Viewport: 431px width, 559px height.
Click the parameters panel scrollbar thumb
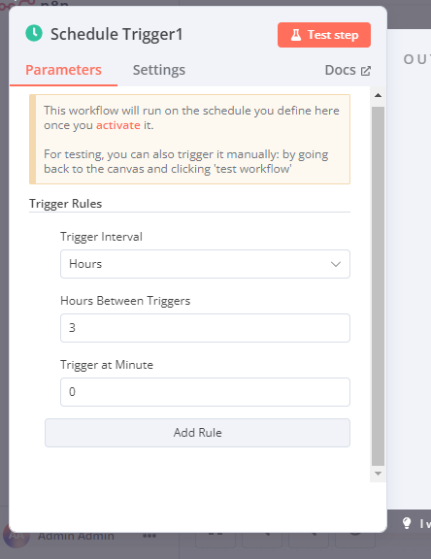coord(379,286)
